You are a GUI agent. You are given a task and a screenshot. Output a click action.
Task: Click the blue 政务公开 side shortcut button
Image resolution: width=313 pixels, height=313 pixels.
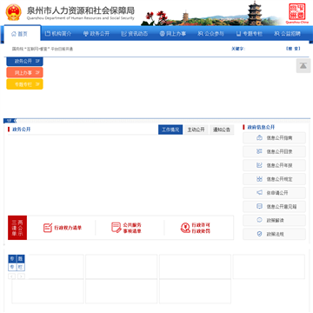click(24, 61)
